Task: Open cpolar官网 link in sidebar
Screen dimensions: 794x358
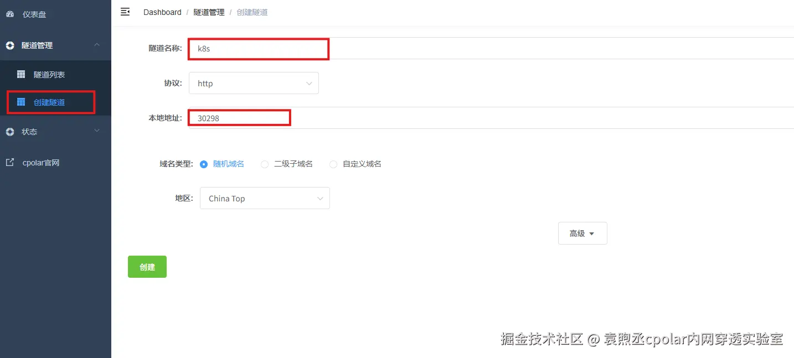Action: click(55, 163)
